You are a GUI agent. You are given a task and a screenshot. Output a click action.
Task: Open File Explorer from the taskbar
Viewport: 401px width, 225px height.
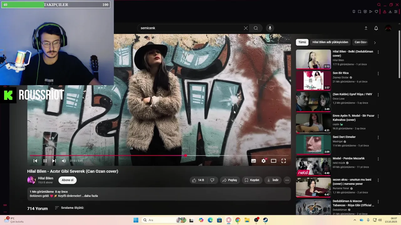247,220
